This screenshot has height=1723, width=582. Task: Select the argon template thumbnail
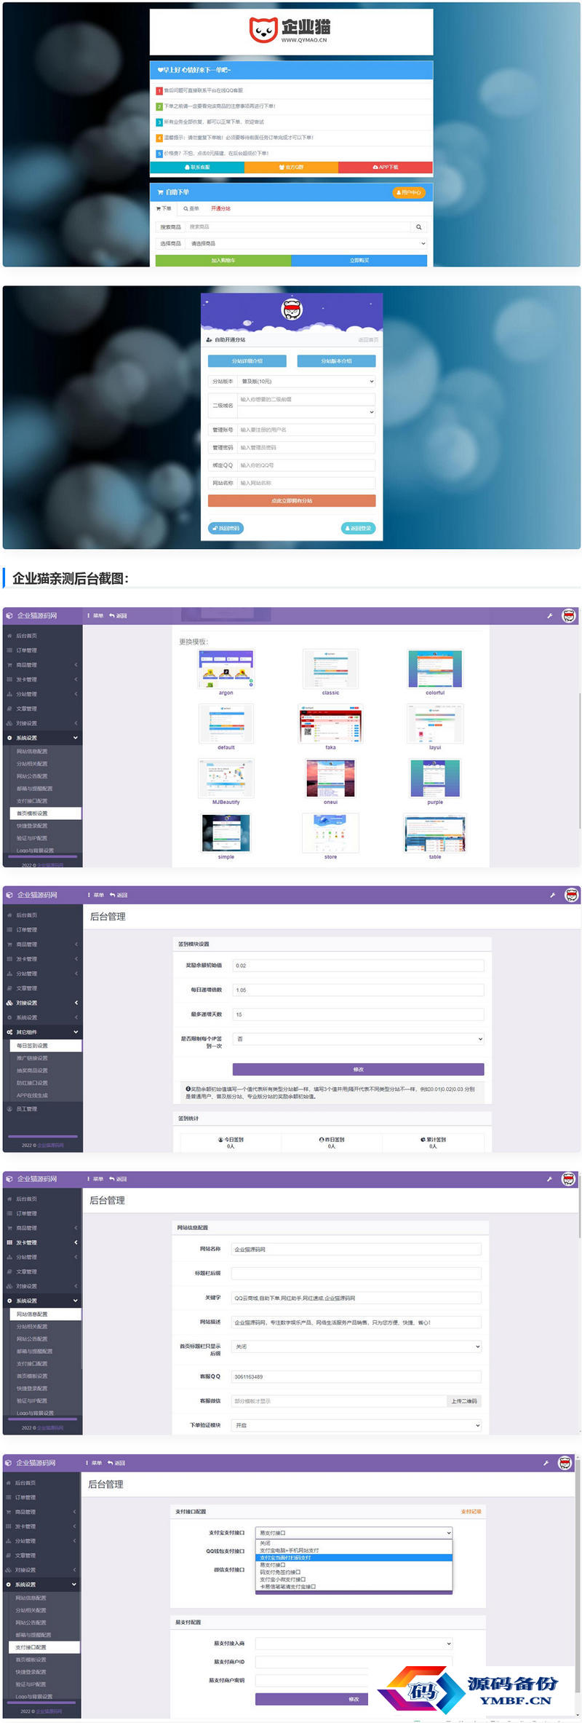point(226,669)
